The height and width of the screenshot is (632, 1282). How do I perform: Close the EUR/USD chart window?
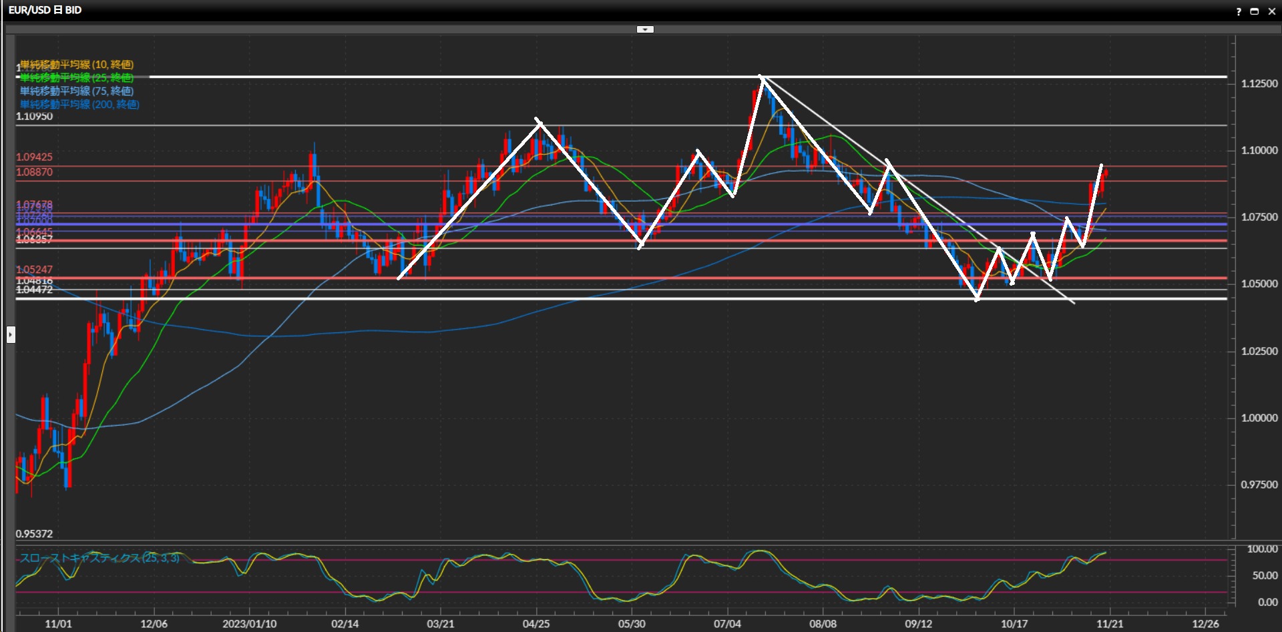click(x=1271, y=11)
